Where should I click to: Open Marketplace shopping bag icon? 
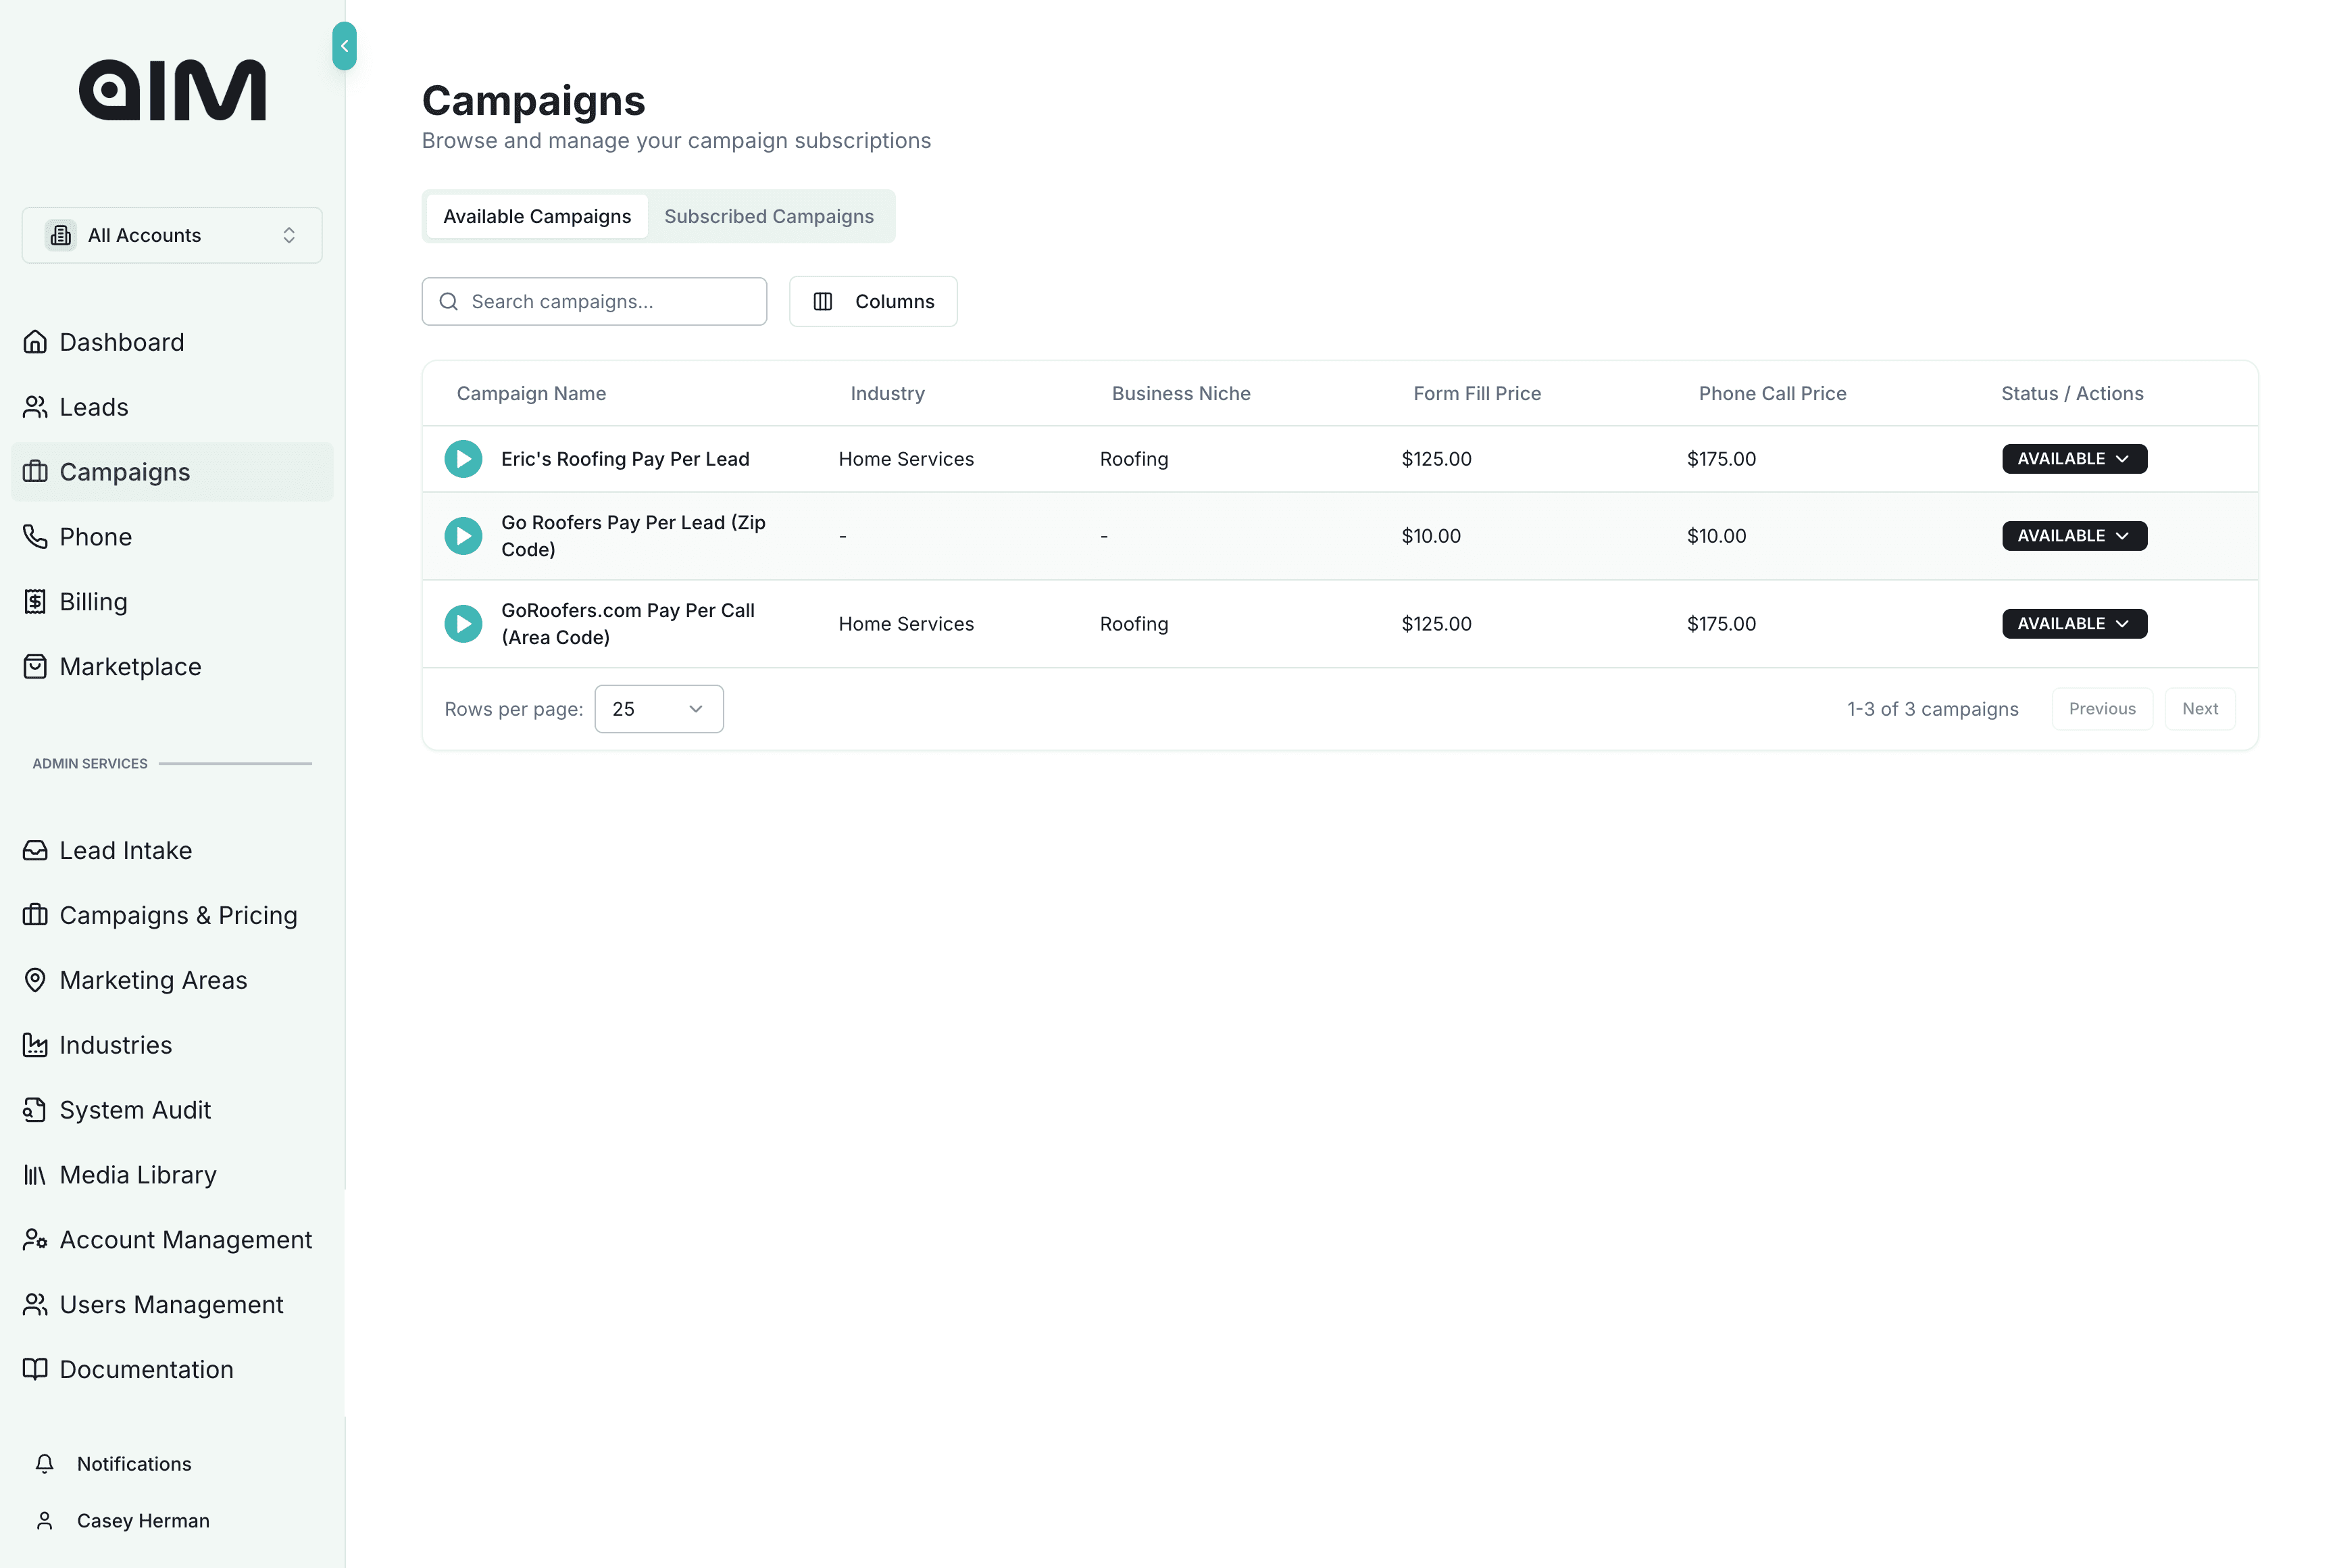[35, 667]
